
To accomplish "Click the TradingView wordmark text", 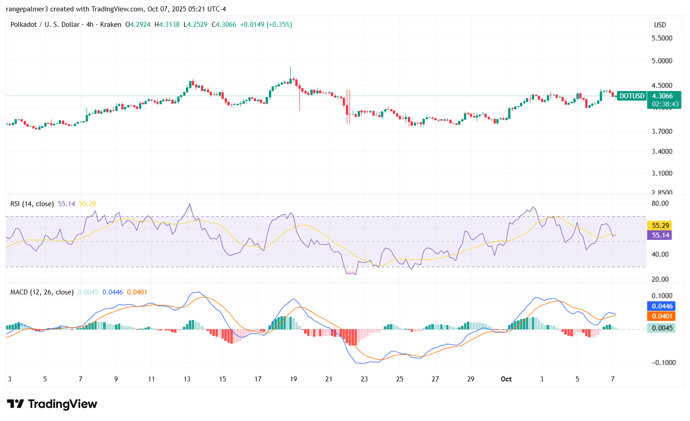I will [x=62, y=404].
